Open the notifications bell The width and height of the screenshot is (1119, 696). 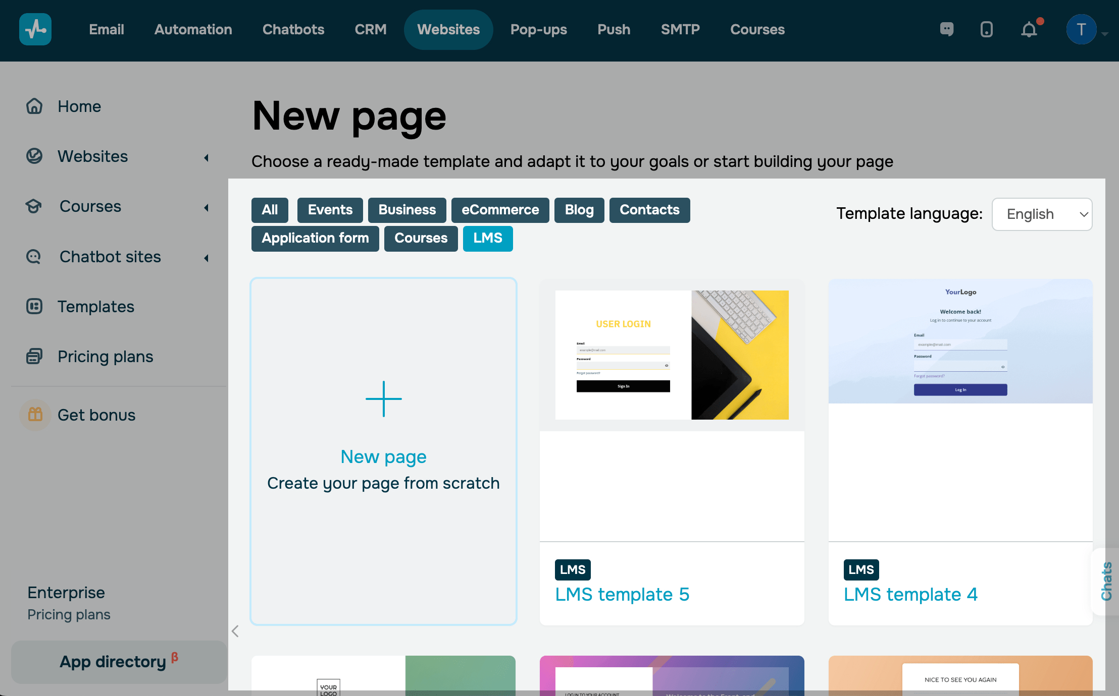click(x=1029, y=29)
